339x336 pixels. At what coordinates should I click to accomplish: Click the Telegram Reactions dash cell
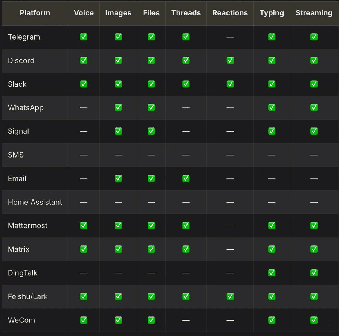click(x=230, y=37)
